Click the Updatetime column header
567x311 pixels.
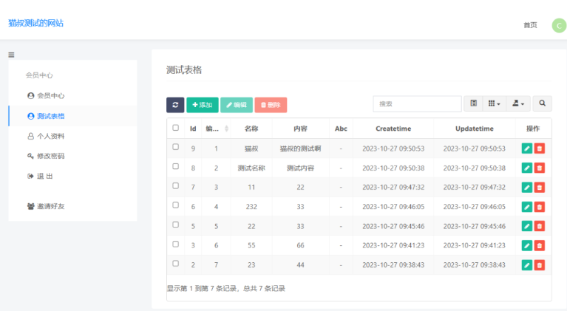point(475,129)
